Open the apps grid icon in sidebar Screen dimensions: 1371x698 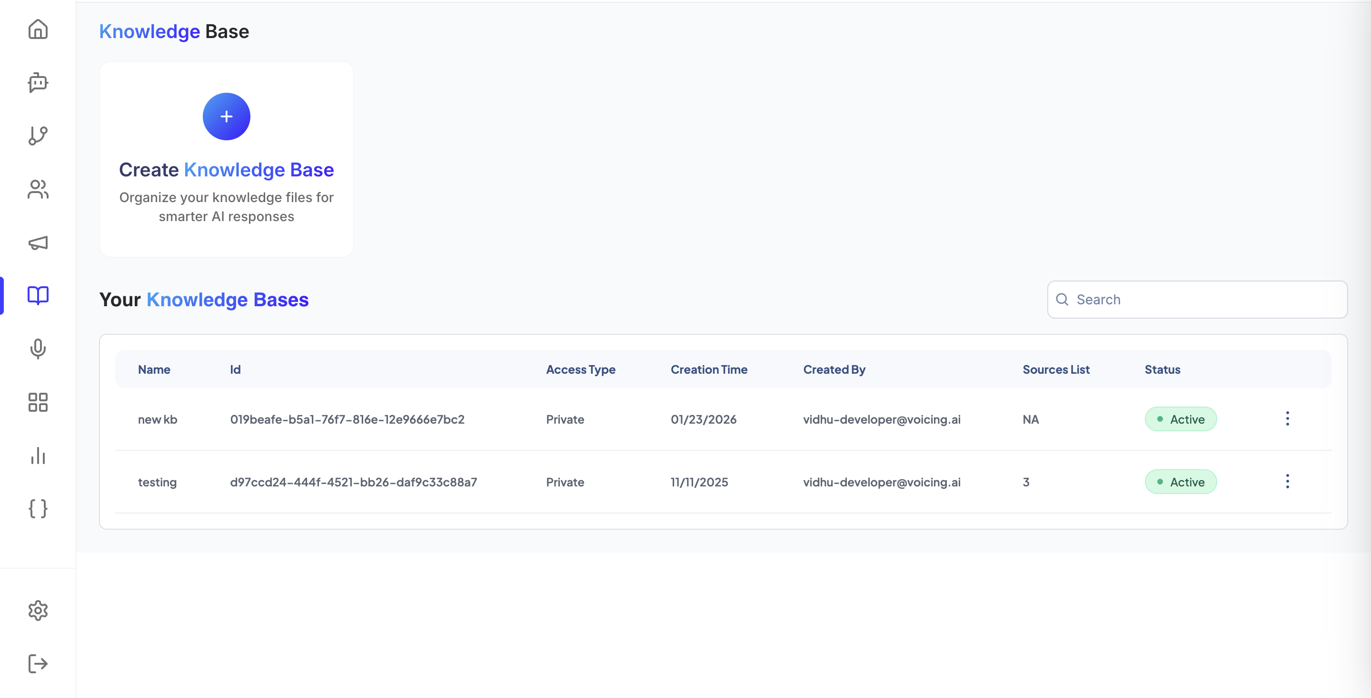tap(38, 402)
